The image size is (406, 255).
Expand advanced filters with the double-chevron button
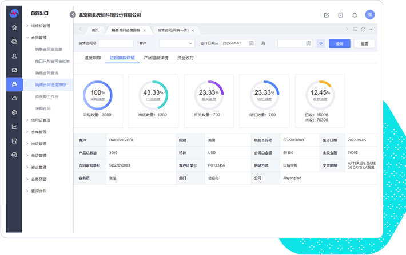[321, 43]
